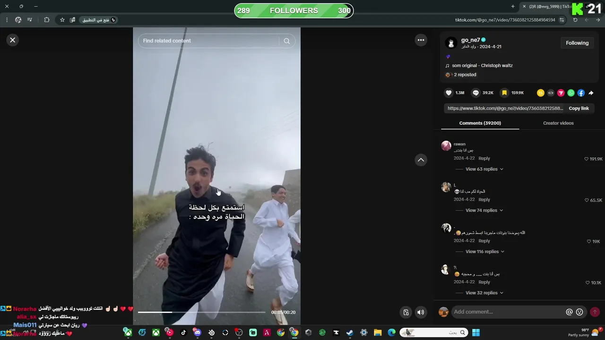This screenshot has width=605, height=340.
Task: Like the comment with 65.5K likes
Action: click(587, 200)
